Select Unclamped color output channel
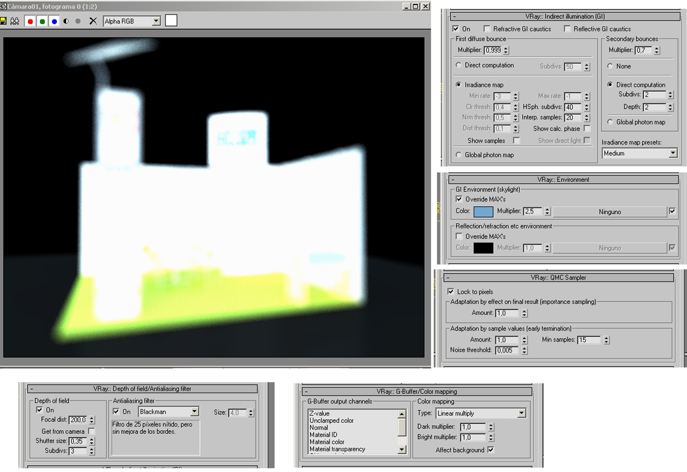 (331, 420)
